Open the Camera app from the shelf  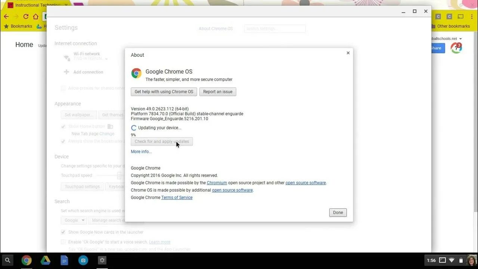tap(83, 260)
